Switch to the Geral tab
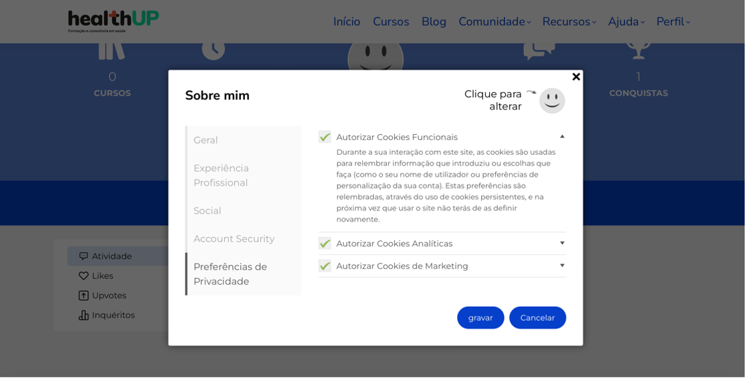748x379 pixels. coord(206,141)
